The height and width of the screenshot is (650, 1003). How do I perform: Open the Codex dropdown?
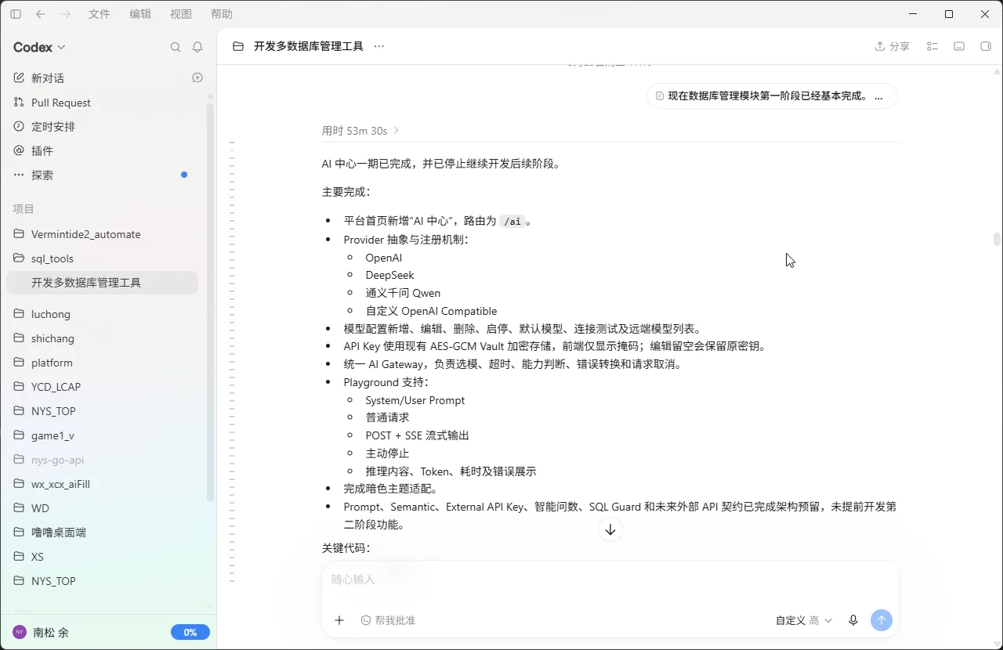click(39, 47)
